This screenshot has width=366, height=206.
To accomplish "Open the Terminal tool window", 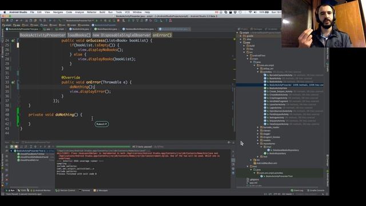I will coord(85,191).
